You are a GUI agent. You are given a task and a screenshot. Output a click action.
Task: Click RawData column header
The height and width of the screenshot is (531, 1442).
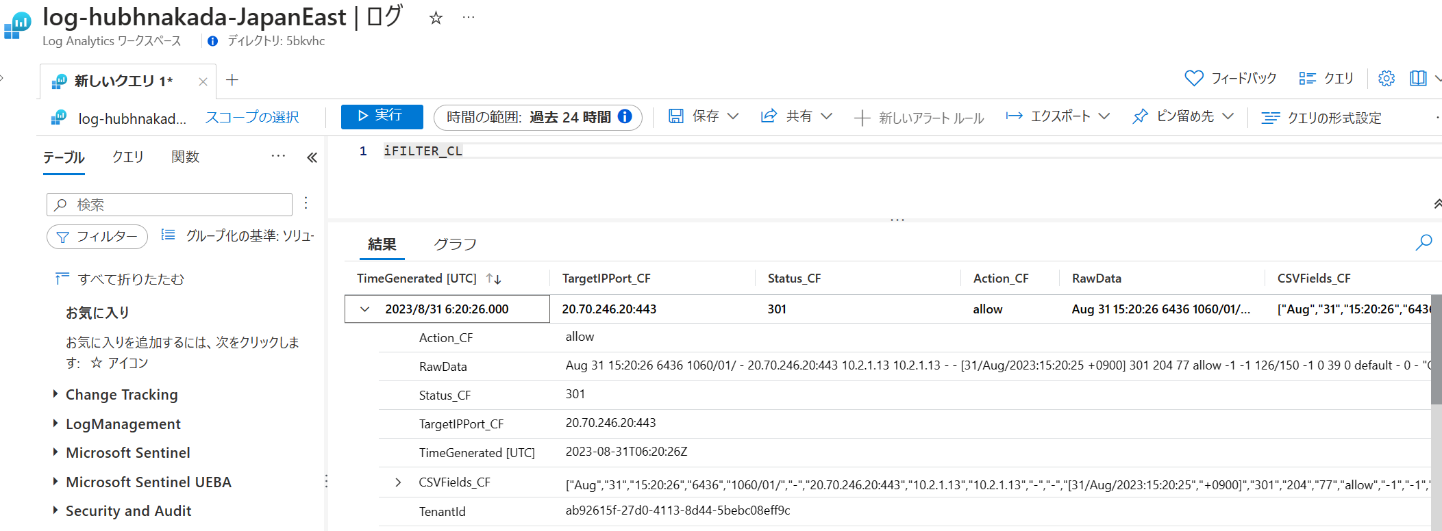coord(1096,279)
